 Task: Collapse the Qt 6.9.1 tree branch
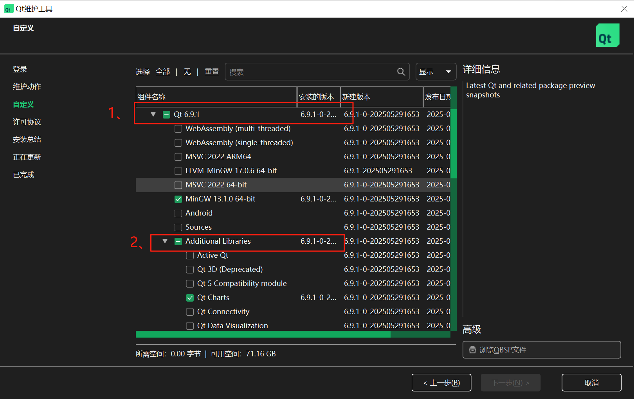pyautogui.click(x=153, y=114)
